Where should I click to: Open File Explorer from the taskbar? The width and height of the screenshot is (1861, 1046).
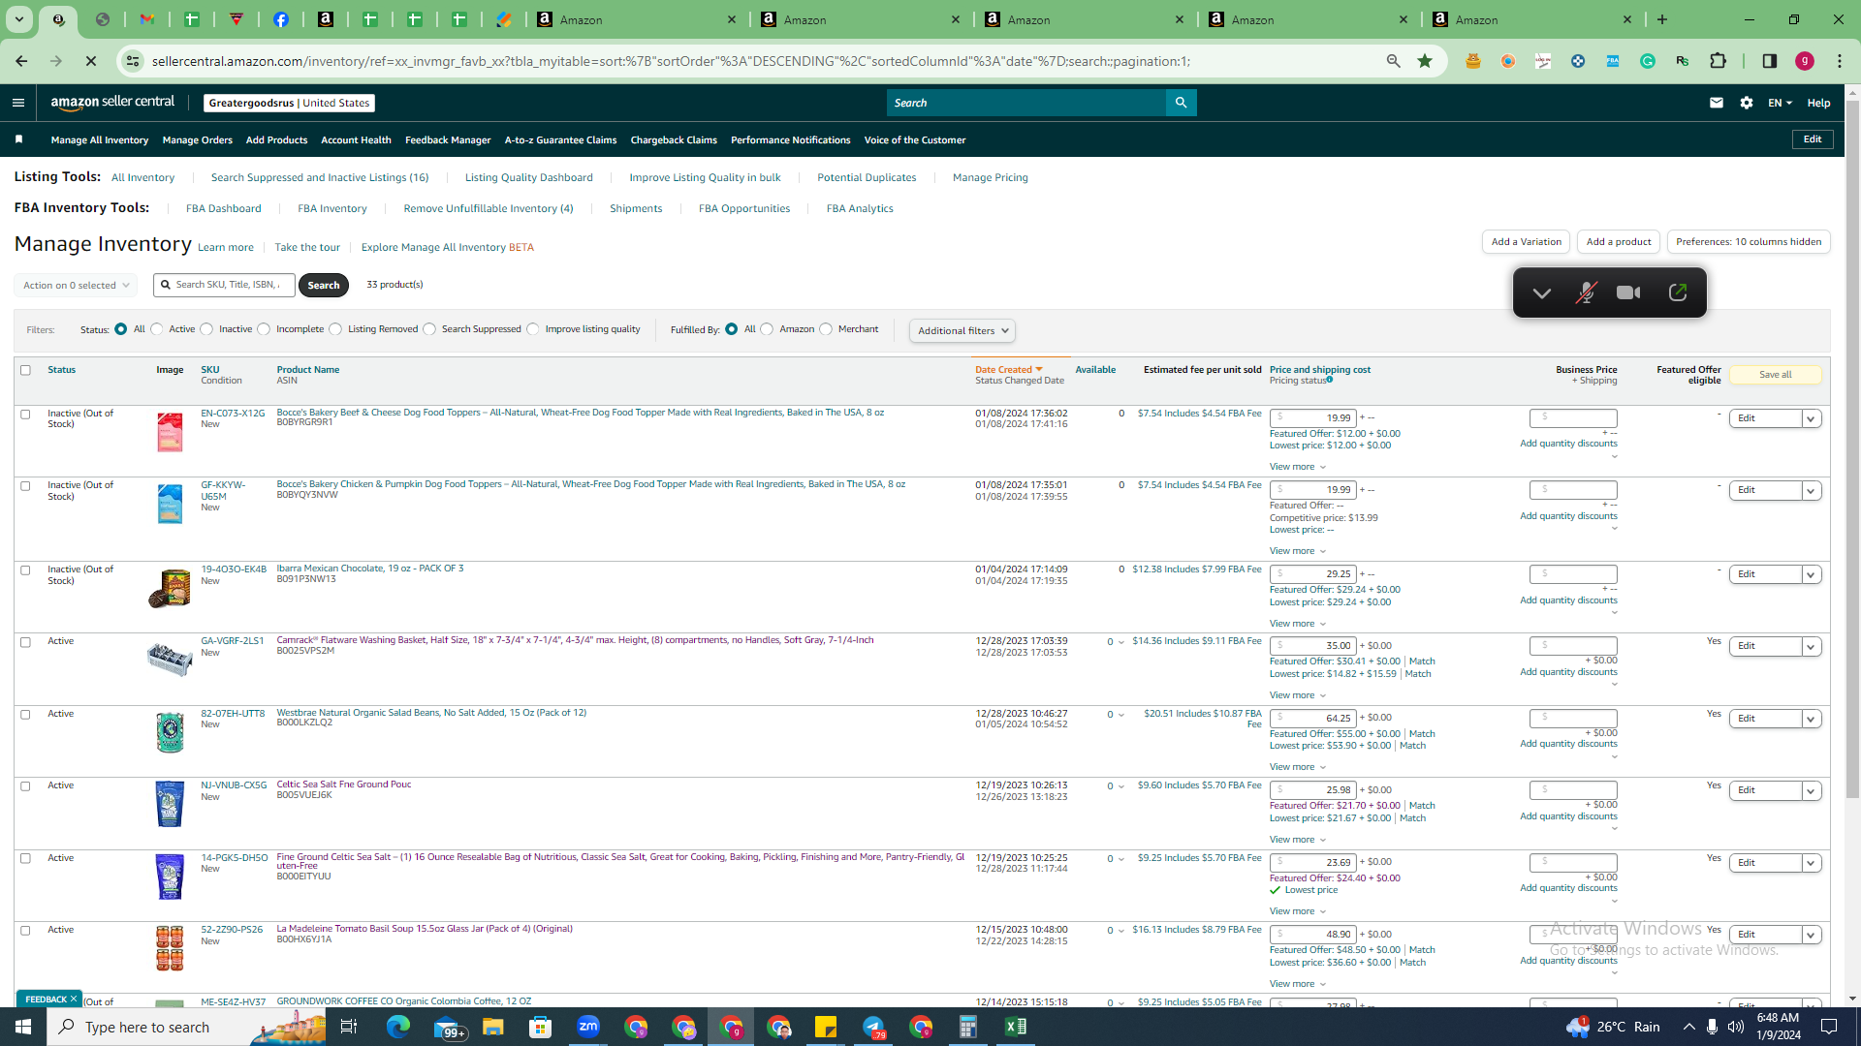point(493,1027)
